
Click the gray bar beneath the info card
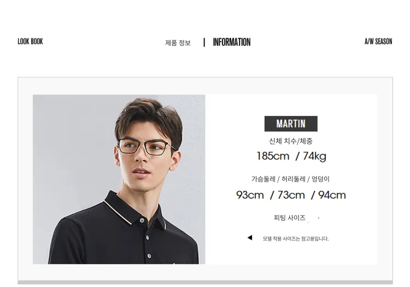pos(205,282)
